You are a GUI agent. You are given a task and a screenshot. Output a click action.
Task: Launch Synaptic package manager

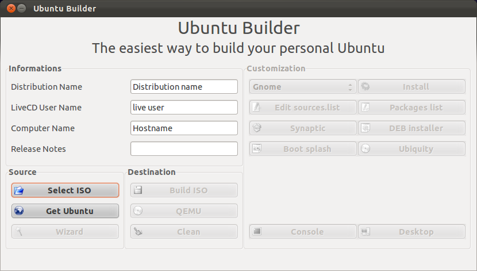[303, 128]
